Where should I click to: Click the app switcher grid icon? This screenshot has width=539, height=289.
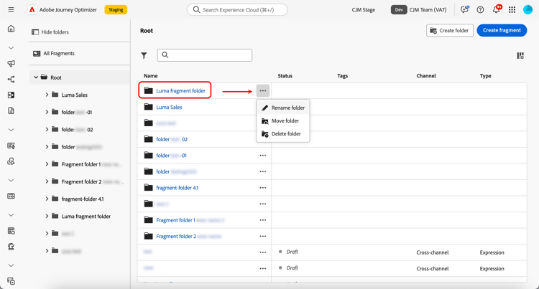[512, 9]
